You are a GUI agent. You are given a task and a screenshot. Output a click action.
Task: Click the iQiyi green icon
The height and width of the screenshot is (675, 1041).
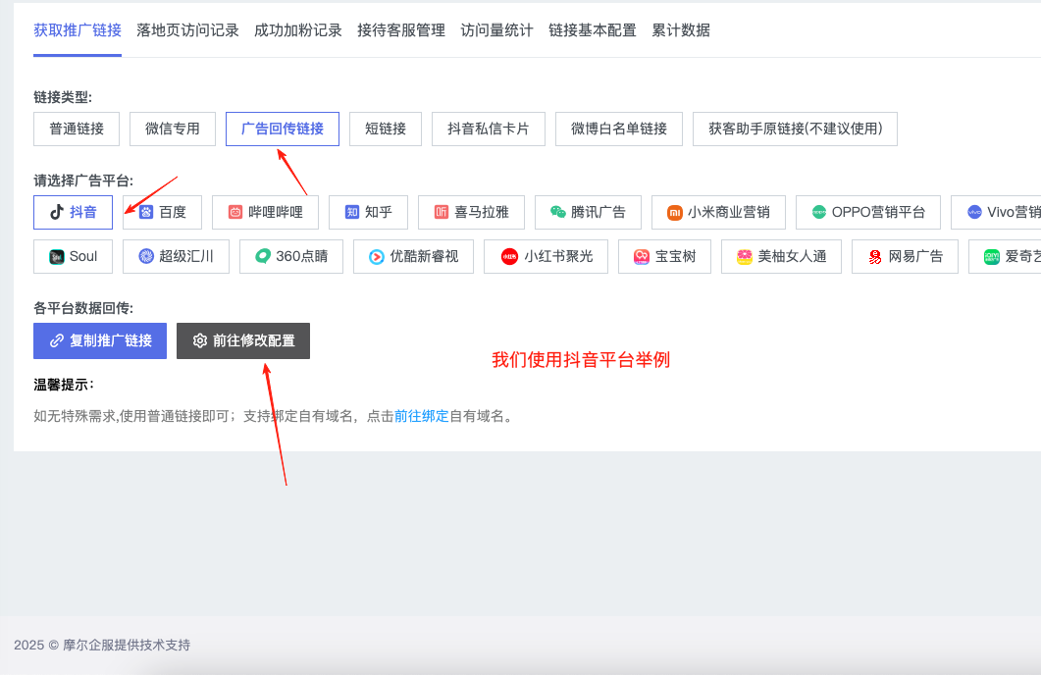pyautogui.click(x=992, y=256)
